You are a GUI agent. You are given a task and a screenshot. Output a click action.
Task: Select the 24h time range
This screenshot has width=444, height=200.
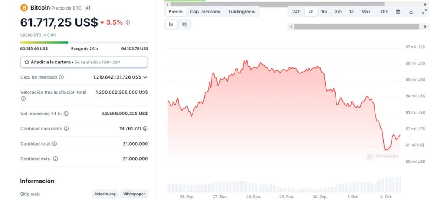coord(296,12)
